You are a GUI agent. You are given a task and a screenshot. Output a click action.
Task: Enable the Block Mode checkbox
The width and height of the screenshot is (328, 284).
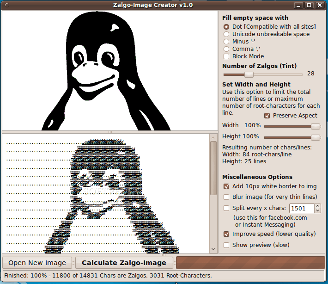coord(244,56)
